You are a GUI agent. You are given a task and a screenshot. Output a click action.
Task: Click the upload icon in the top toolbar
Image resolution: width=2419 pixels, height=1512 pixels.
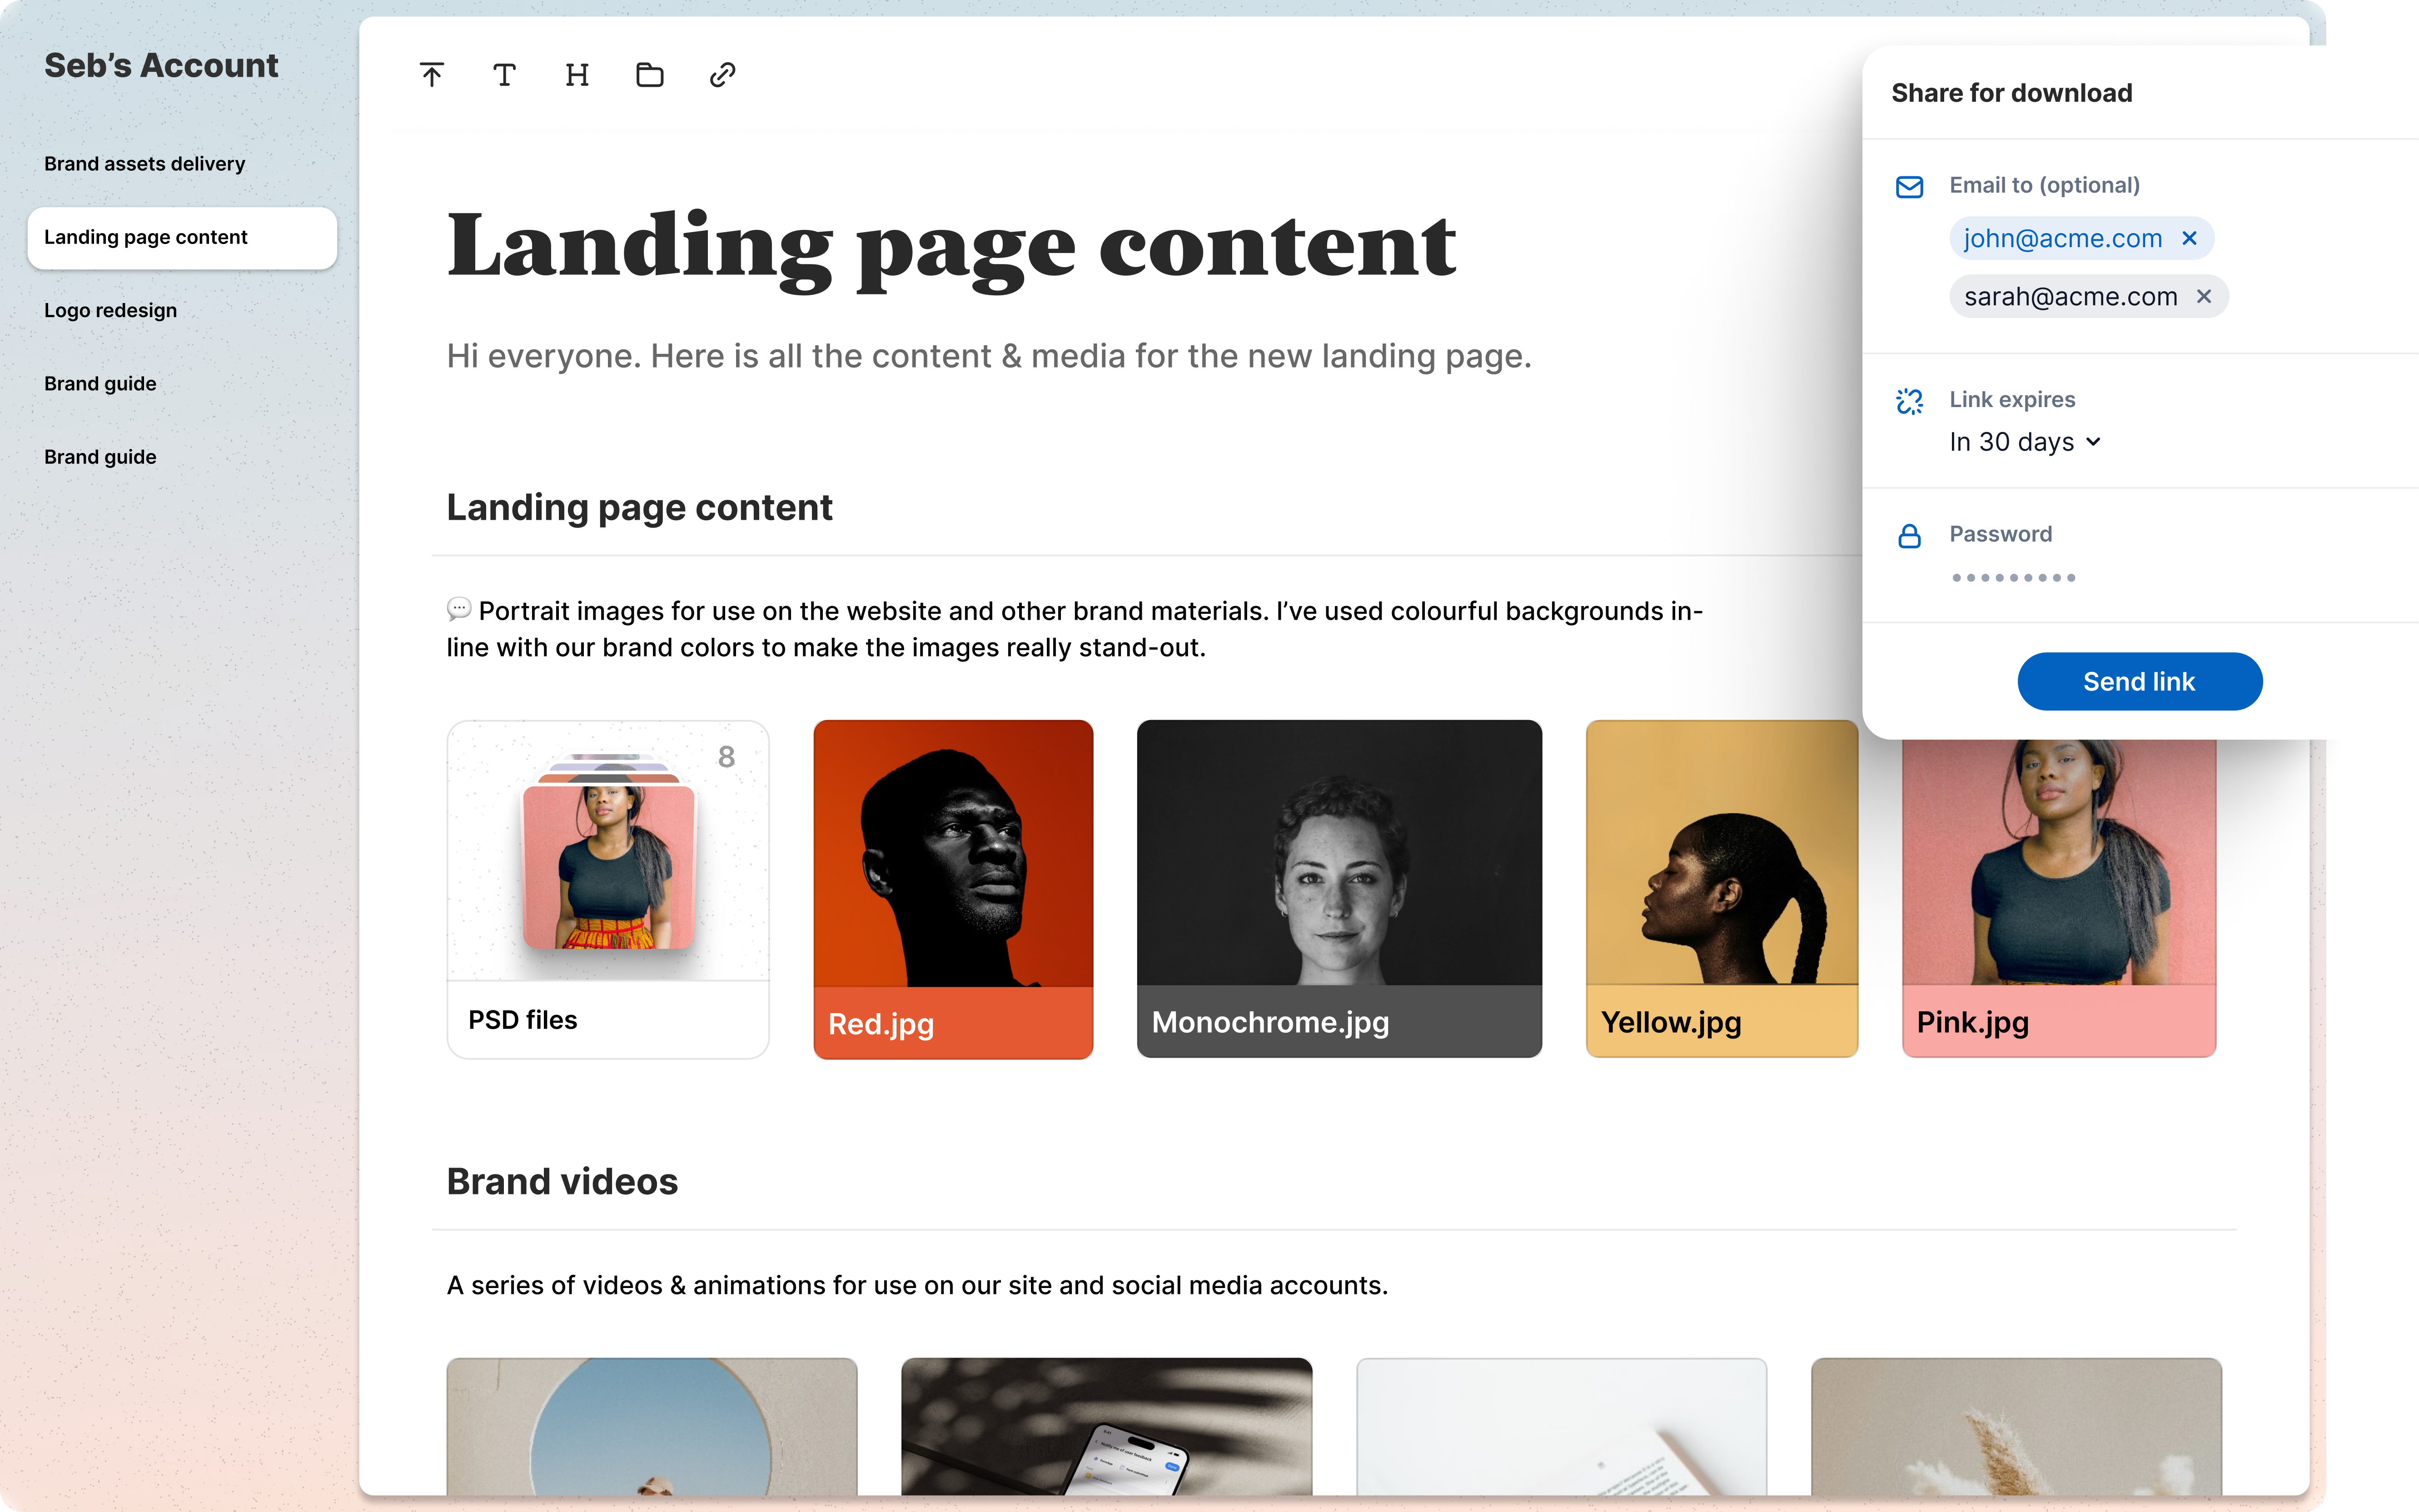[x=431, y=74]
